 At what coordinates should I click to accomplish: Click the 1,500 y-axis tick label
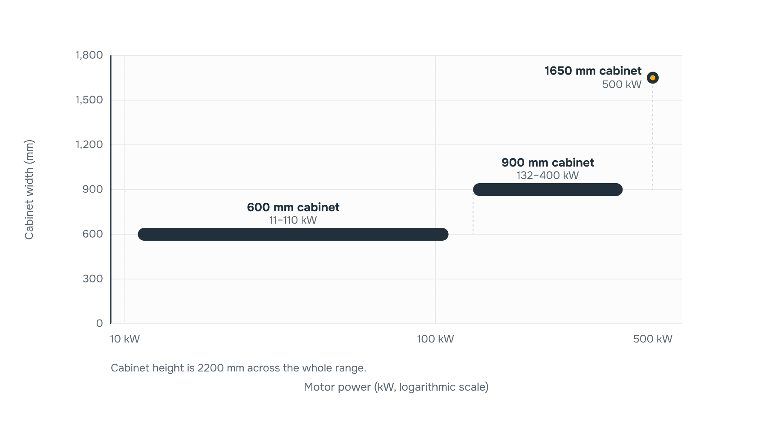89,100
